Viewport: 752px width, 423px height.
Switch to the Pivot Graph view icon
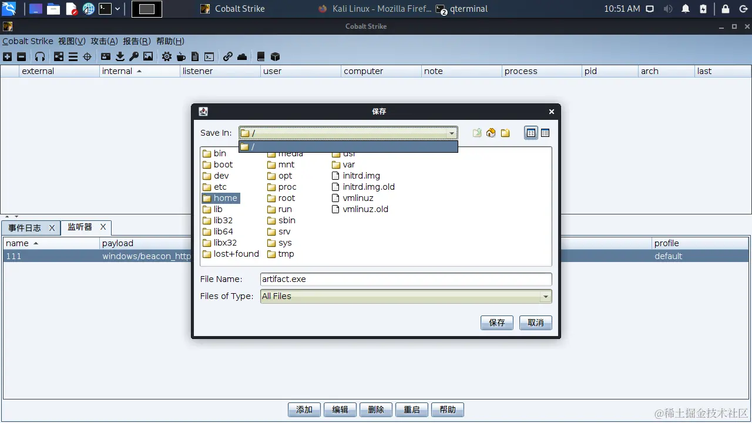point(59,57)
